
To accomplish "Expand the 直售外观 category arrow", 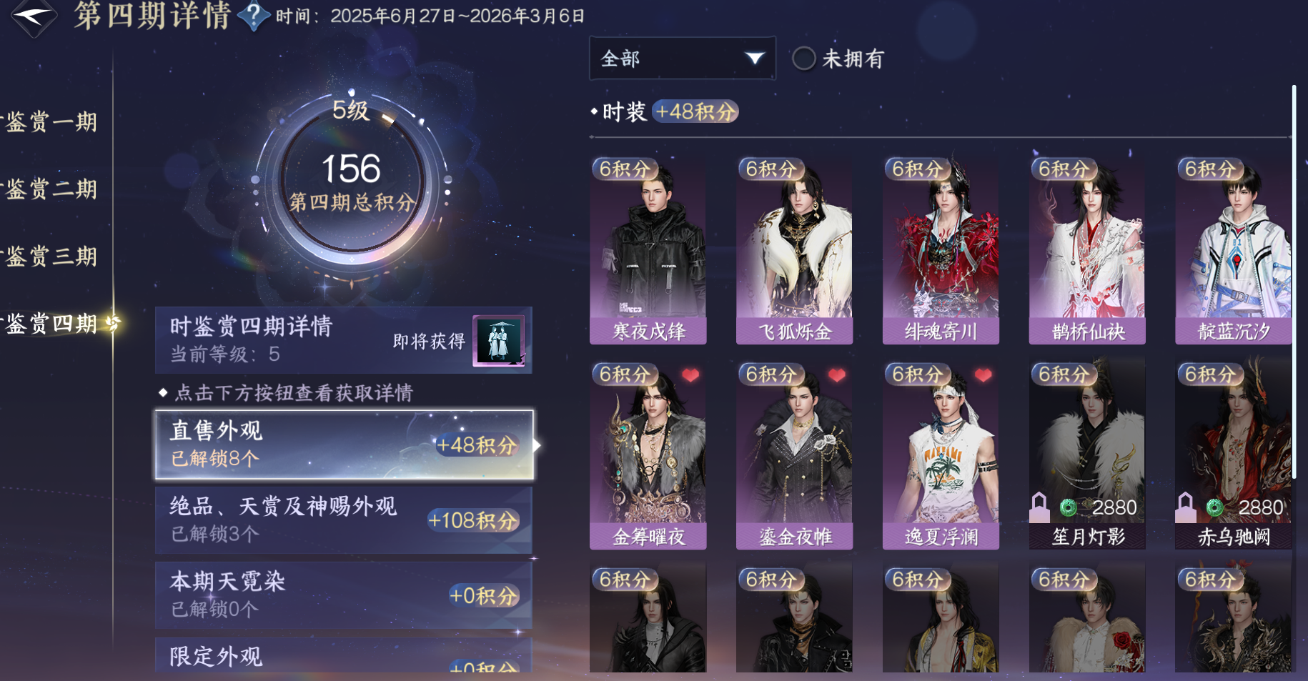I will point(537,444).
